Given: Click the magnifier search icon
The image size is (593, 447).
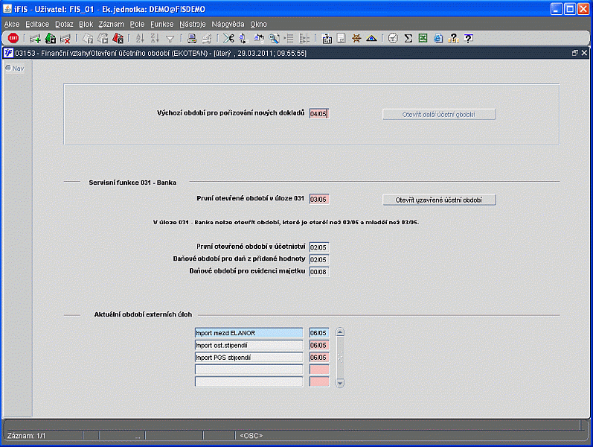Looking at the screenshot, I should pos(274,38).
